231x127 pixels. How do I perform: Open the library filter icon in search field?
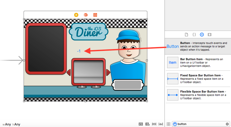(x=175, y=124)
